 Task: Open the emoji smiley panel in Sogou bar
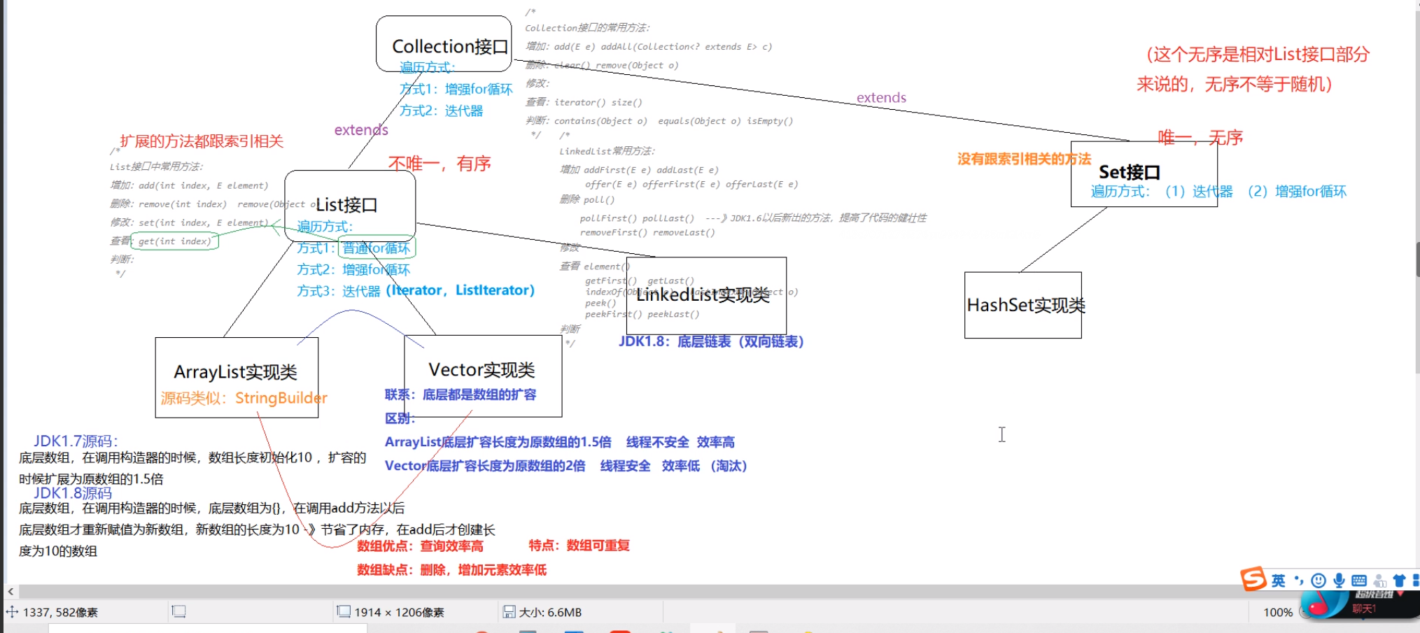tap(1319, 581)
